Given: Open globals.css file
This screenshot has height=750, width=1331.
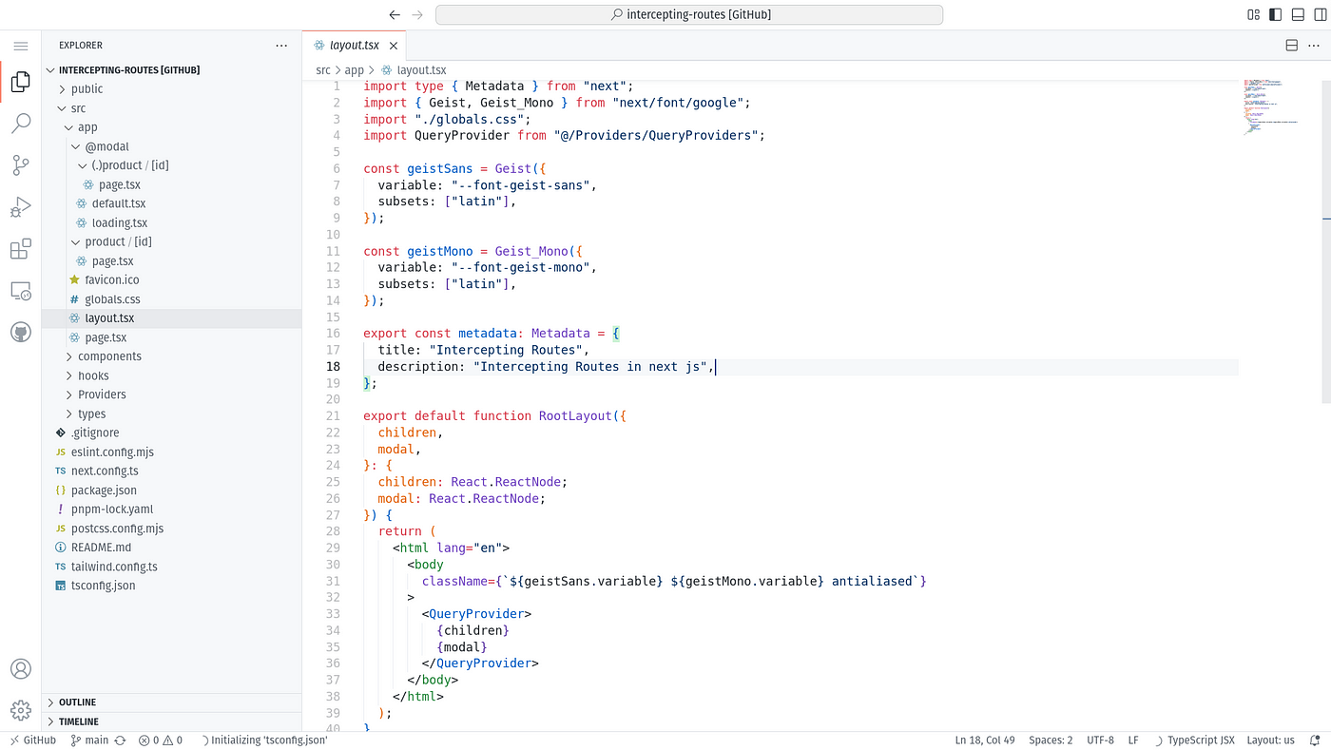Looking at the screenshot, I should [172, 299].
